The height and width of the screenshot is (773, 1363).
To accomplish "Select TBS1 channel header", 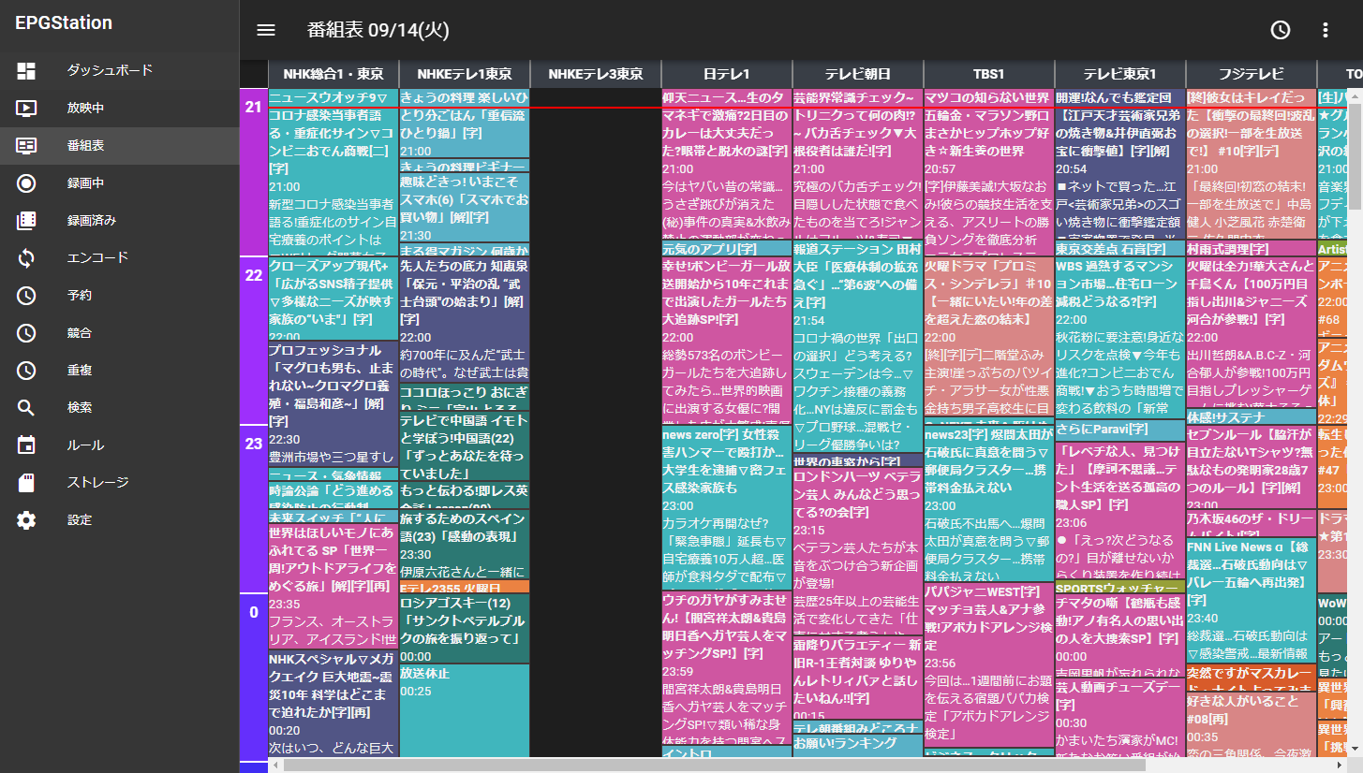I will pos(989,74).
